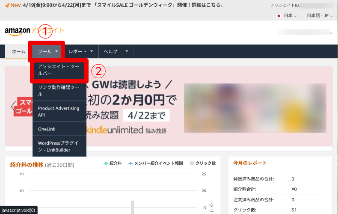The height and width of the screenshot is (214, 338).
Task: Click the Japan flag icon
Action: [279, 16]
